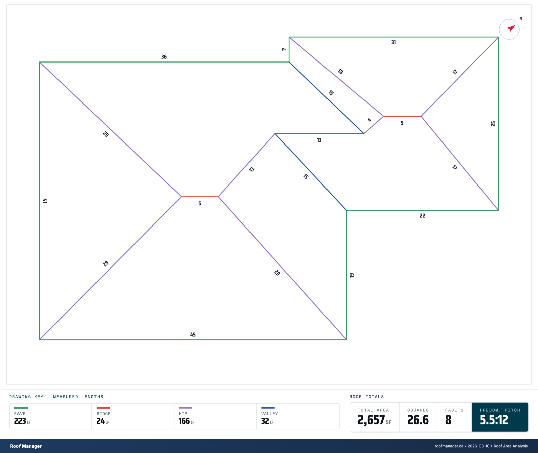
Task: Click the 19 eave measurement label
Action: [x=352, y=275]
